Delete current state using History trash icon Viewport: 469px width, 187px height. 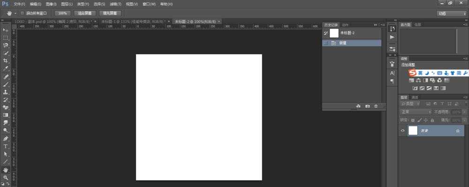pos(376,106)
